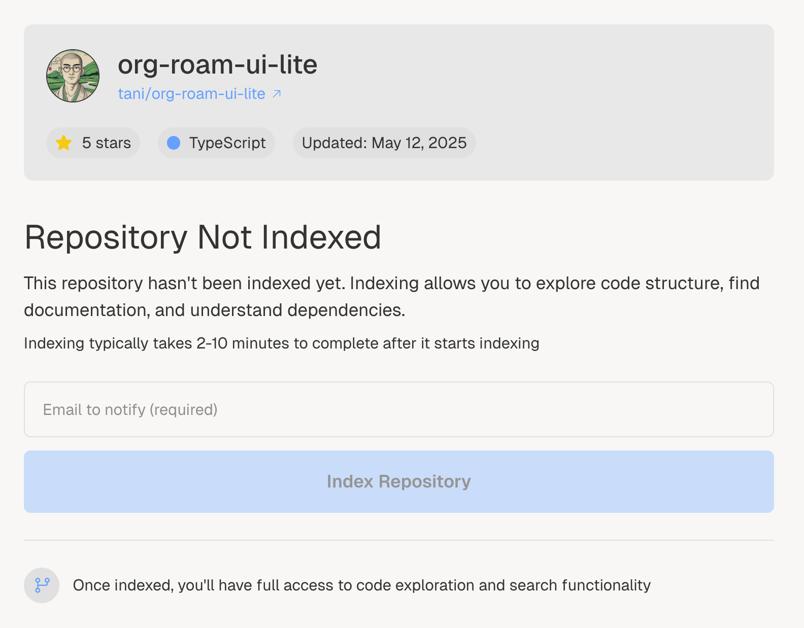This screenshot has height=628, width=804.
Task: Click the blue TypeScript language dot
Action: tap(174, 143)
